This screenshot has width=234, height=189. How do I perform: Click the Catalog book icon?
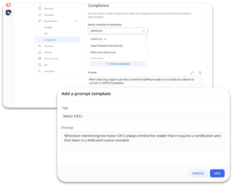(x=40, y=52)
